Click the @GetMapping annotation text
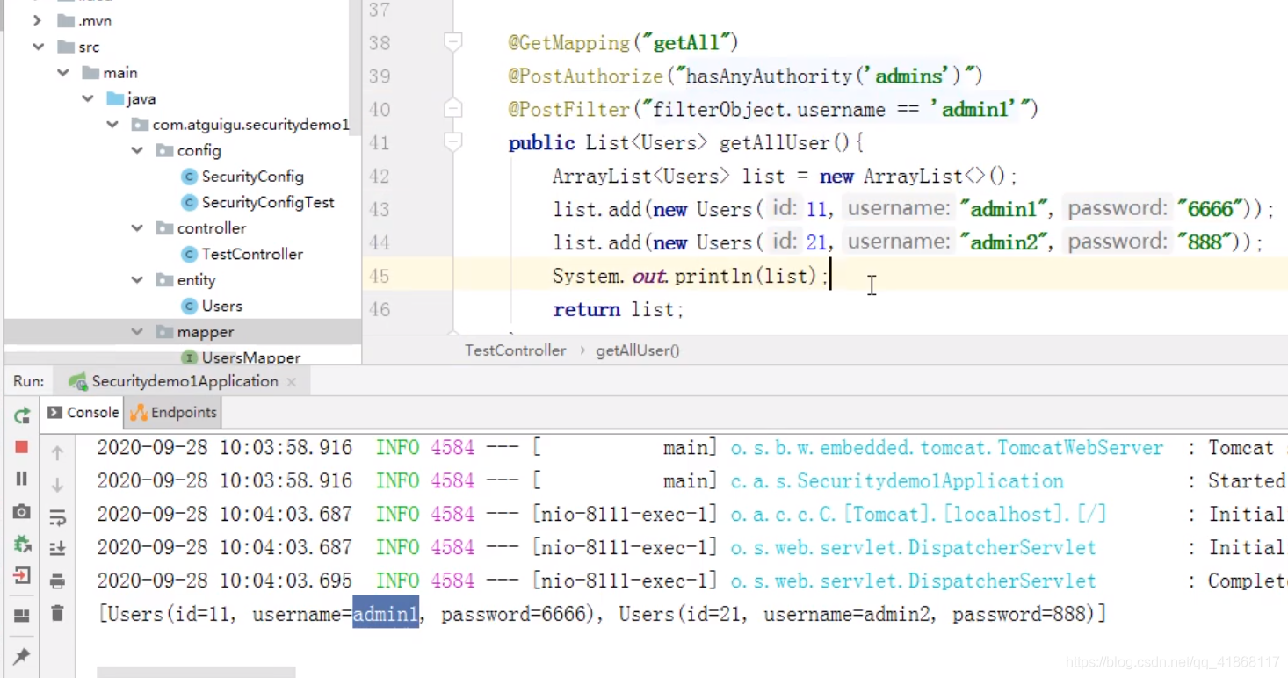The height and width of the screenshot is (678, 1288). click(x=569, y=42)
